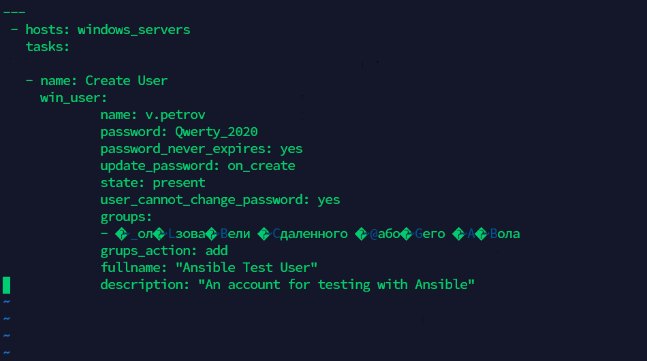
Task: Click the 'present' state value
Action: [178, 183]
